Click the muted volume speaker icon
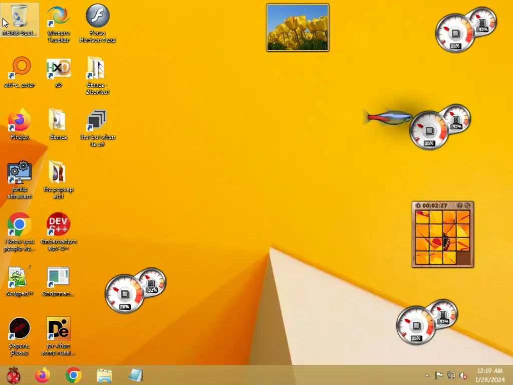513x385 pixels. (x=463, y=375)
